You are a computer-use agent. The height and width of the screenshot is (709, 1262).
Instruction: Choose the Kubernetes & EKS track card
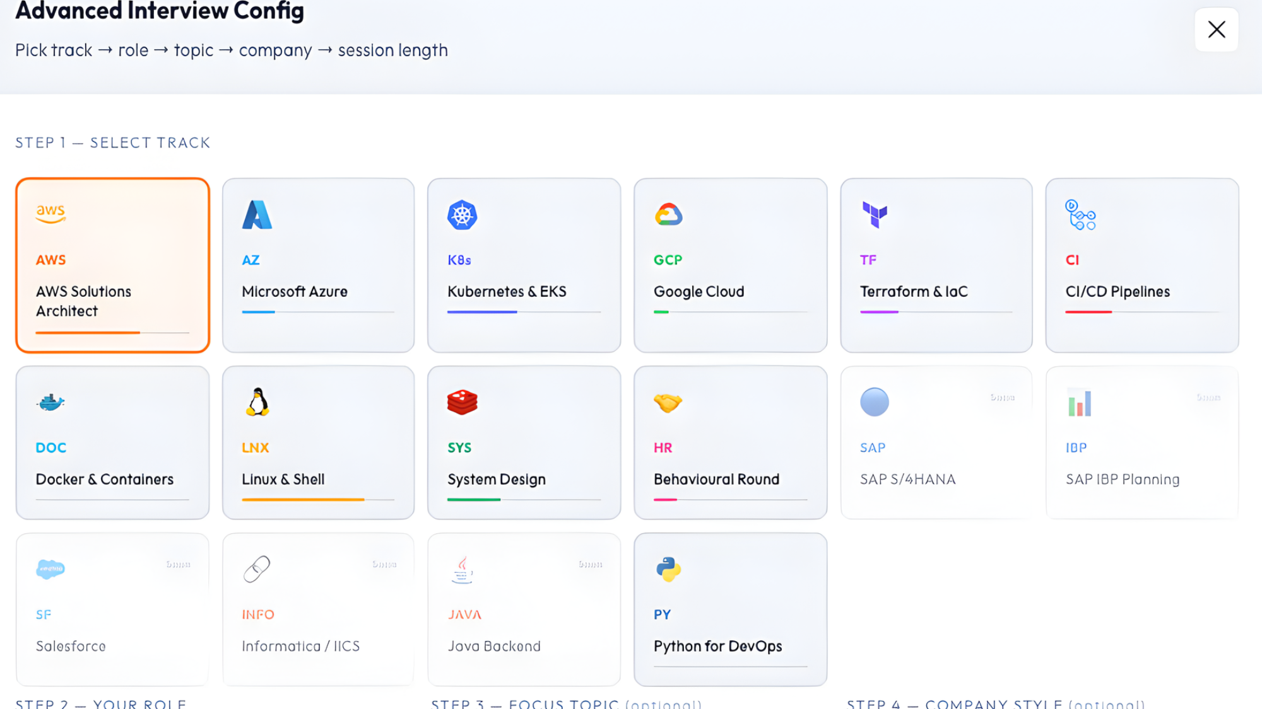(x=524, y=265)
